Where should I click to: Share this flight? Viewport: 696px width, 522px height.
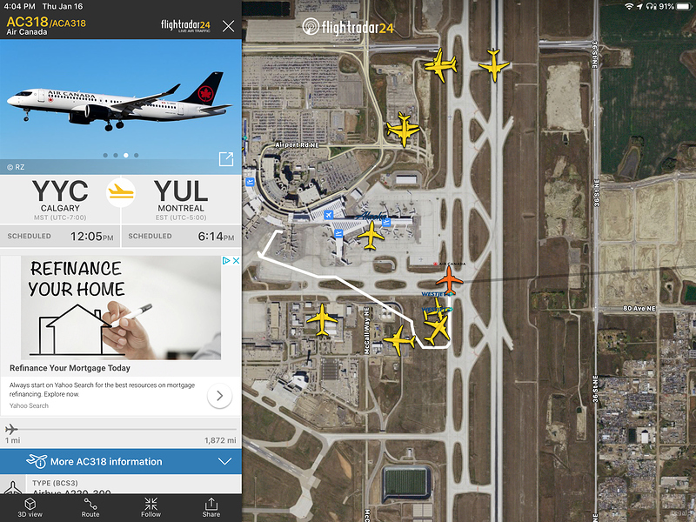click(211, 507)
